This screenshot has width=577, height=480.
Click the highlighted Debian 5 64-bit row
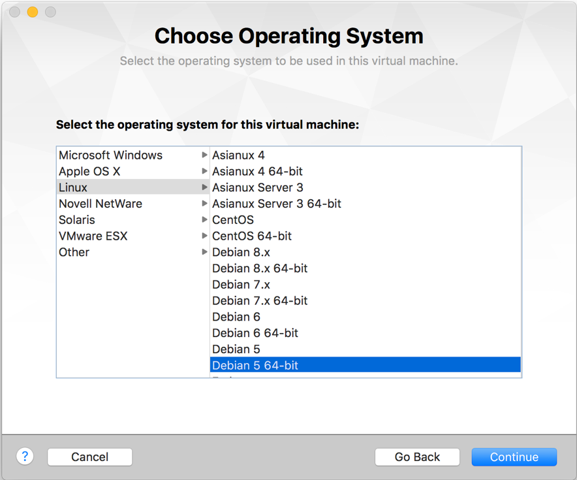366,365
